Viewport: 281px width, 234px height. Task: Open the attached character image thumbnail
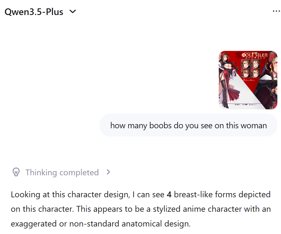click(248, 80)
